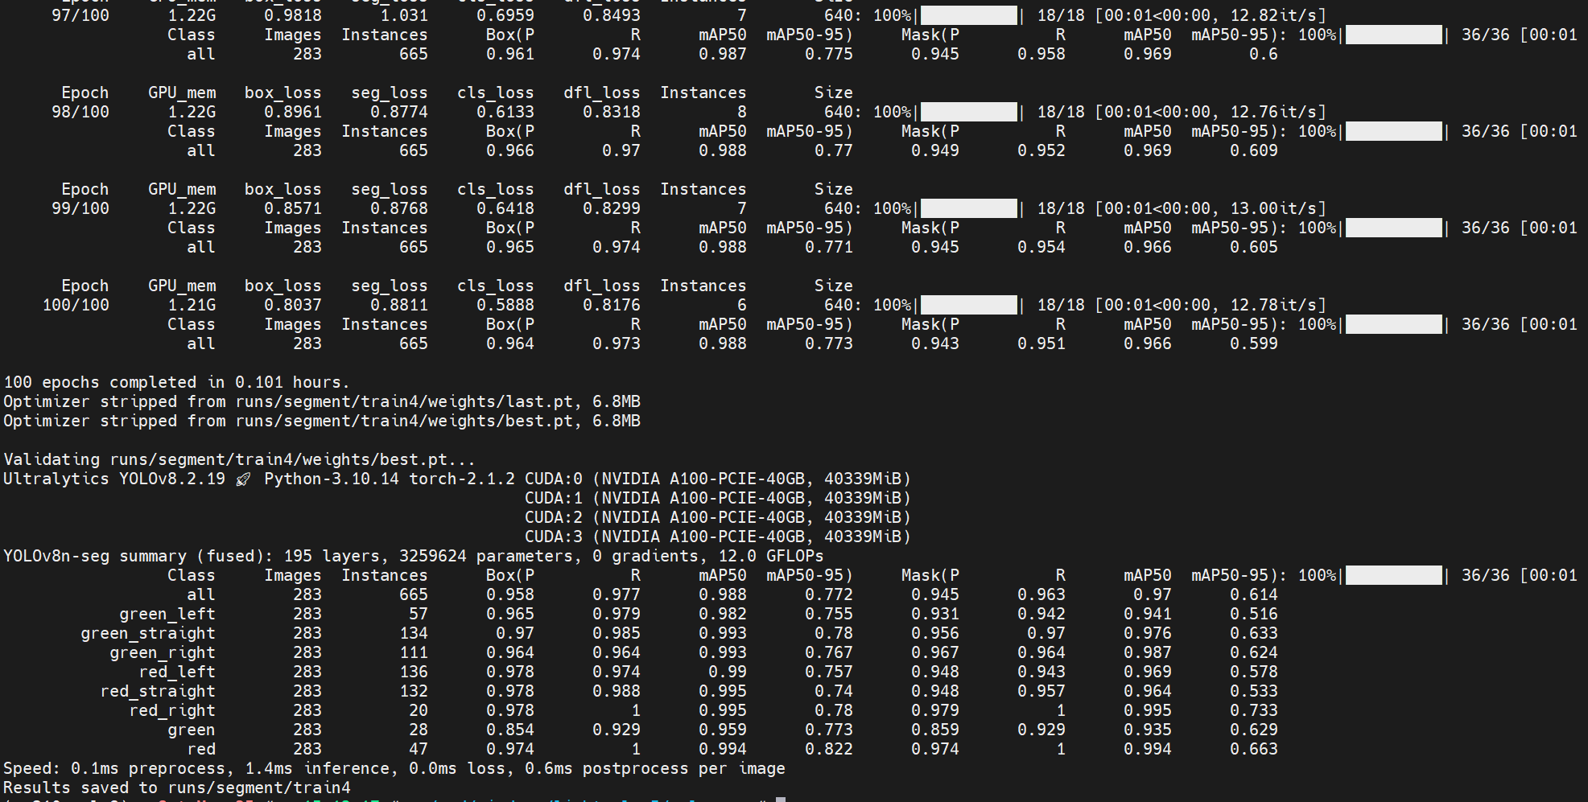Click the green_left instances count '57'
Viewport: 1588px width, 802px height.
[x=419, y=614]
